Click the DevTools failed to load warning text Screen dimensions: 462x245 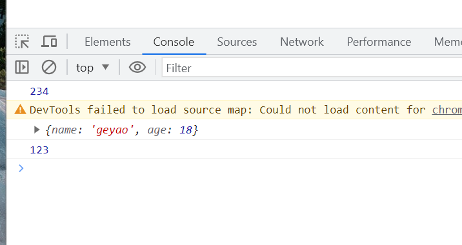click(x=228, y=110)
